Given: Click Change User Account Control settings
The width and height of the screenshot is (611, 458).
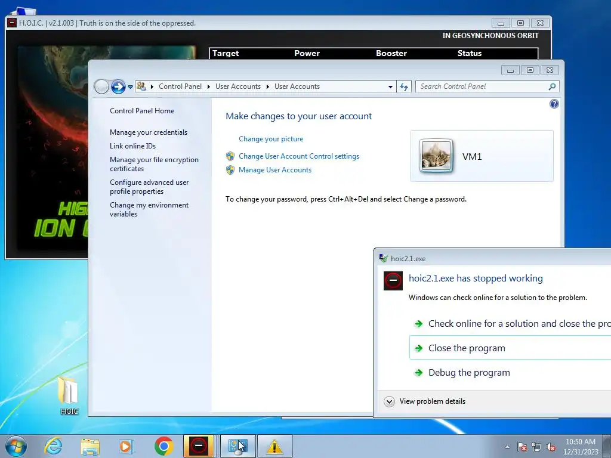Looking at the screenshot, I should [299, 156].
